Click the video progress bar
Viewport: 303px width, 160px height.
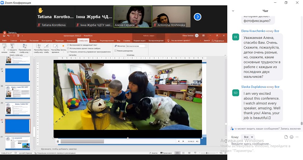click(118, 141)
